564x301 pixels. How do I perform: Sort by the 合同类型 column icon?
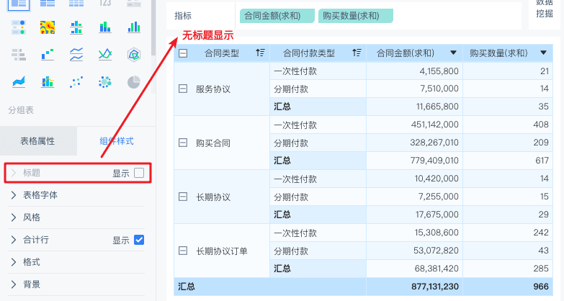point(260,53)
